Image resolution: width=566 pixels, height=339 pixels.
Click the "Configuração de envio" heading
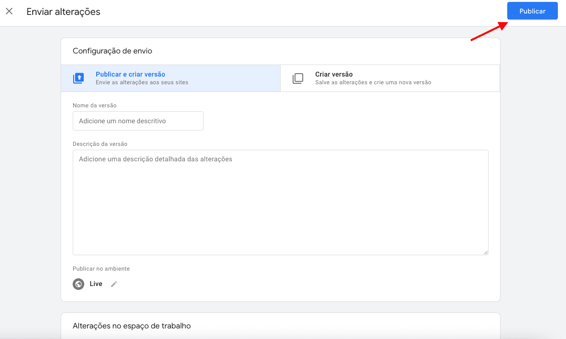(x=112, y=51)
